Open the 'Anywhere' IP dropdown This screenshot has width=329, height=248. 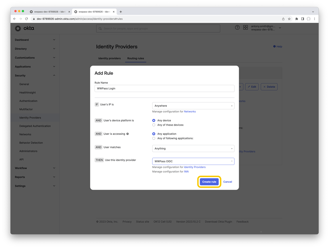(x=193, y=106)
